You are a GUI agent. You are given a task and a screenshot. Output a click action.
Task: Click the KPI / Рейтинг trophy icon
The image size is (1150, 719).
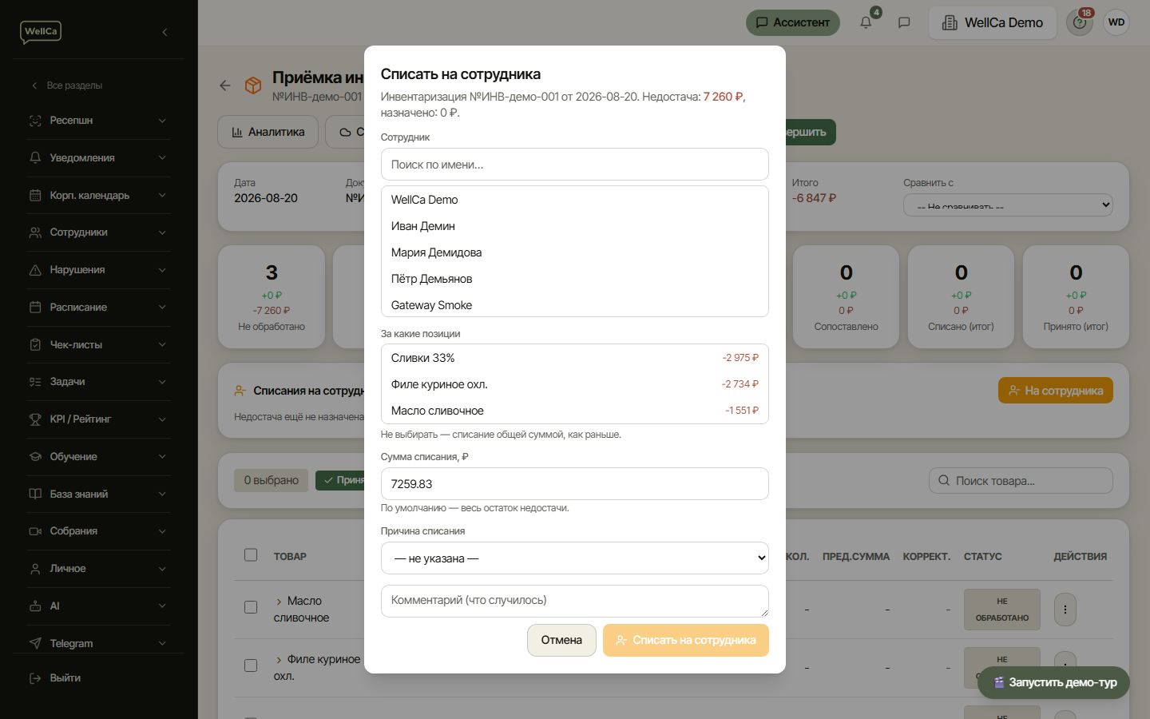(x=35, y=419)
